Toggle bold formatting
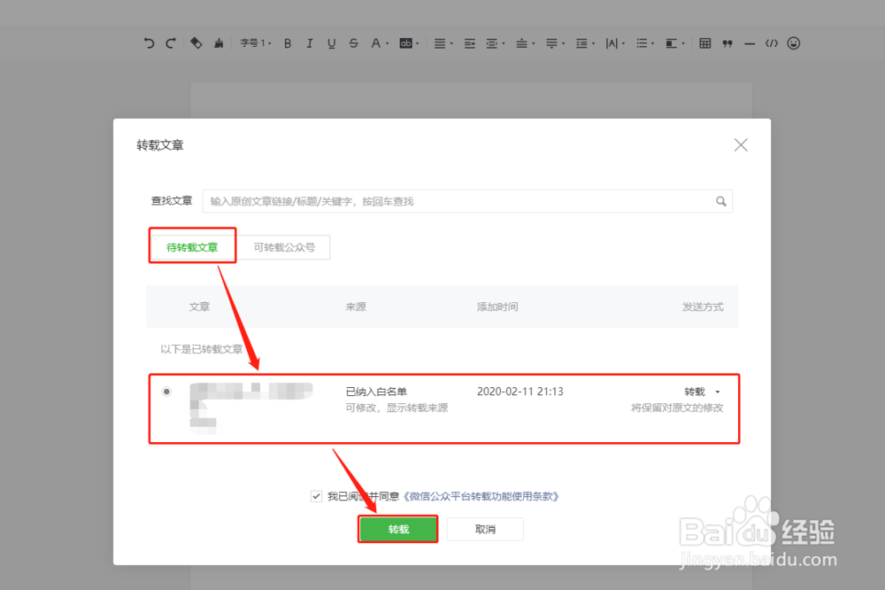 (x=288, y=43)
